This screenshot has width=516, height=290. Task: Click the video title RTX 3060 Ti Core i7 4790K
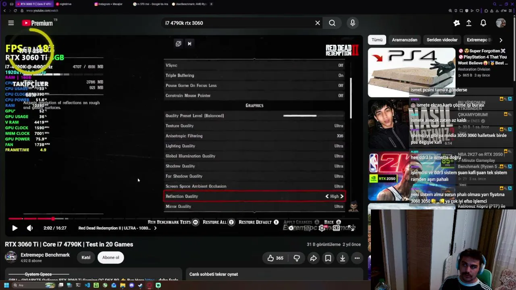69,244
